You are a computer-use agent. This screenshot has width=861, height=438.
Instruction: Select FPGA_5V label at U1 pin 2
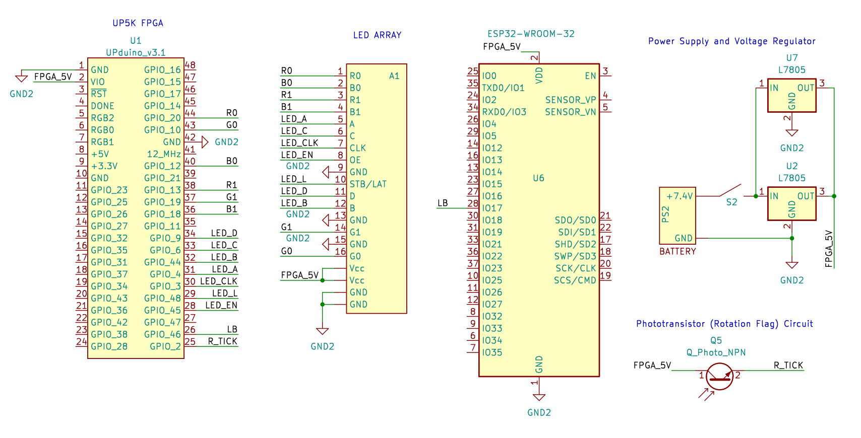coord(53,77)
